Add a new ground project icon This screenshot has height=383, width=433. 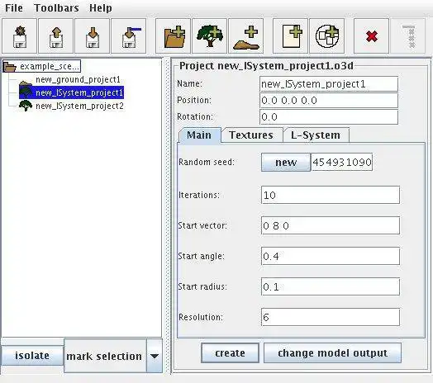246,36
